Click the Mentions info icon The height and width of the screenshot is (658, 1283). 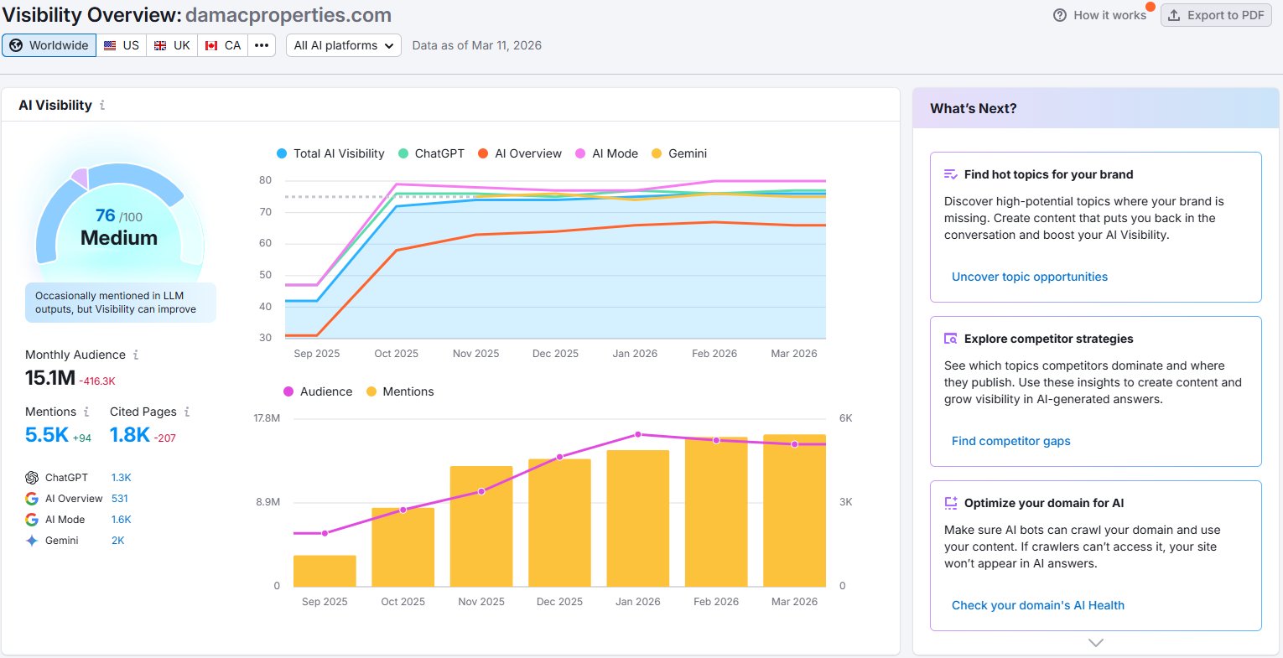(86, 412)
